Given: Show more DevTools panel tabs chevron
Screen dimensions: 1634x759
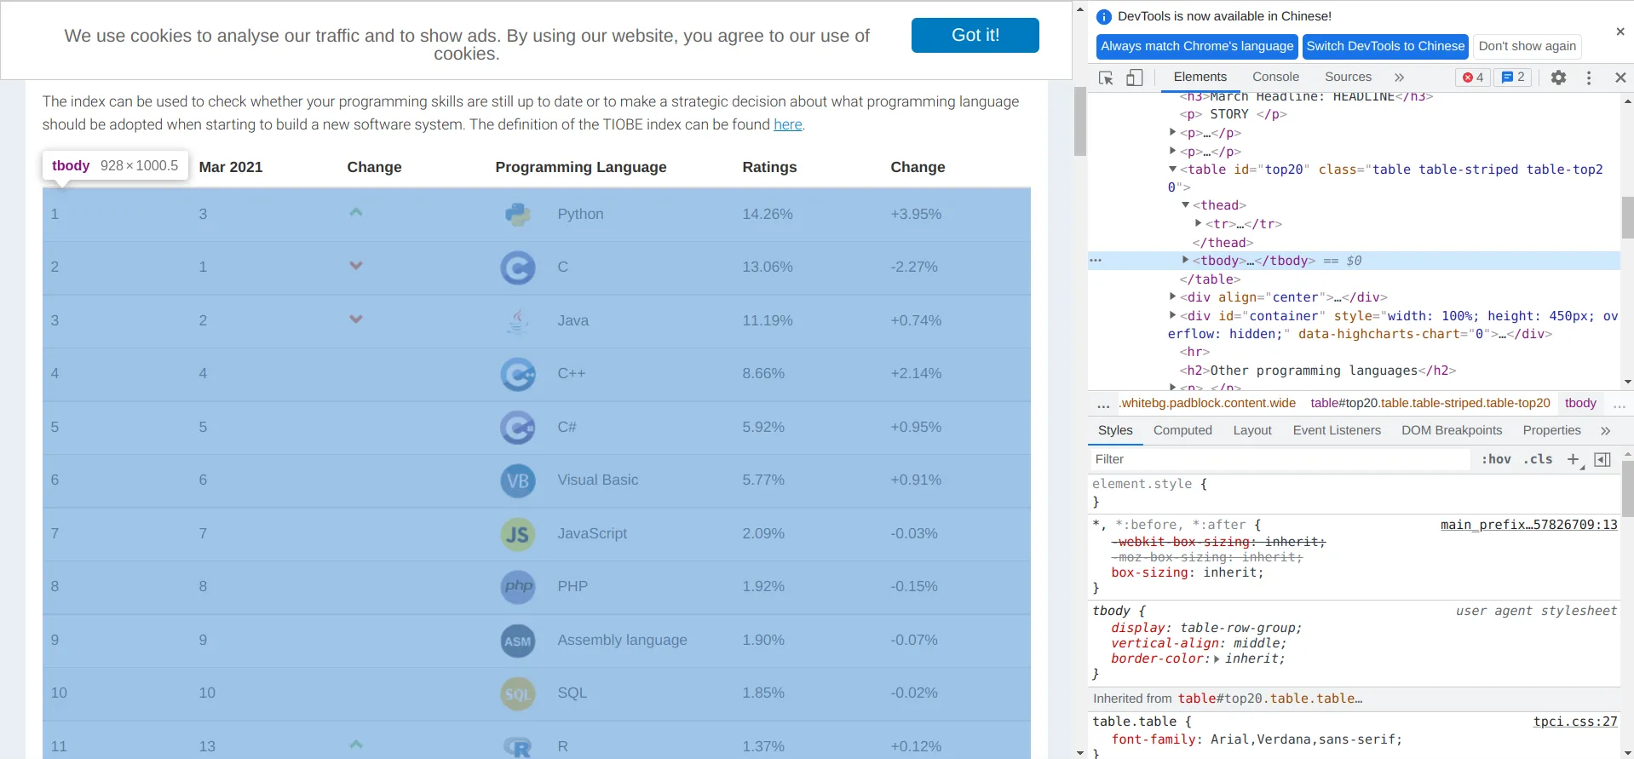Looking at the screenshot, I should [1399, 77].
